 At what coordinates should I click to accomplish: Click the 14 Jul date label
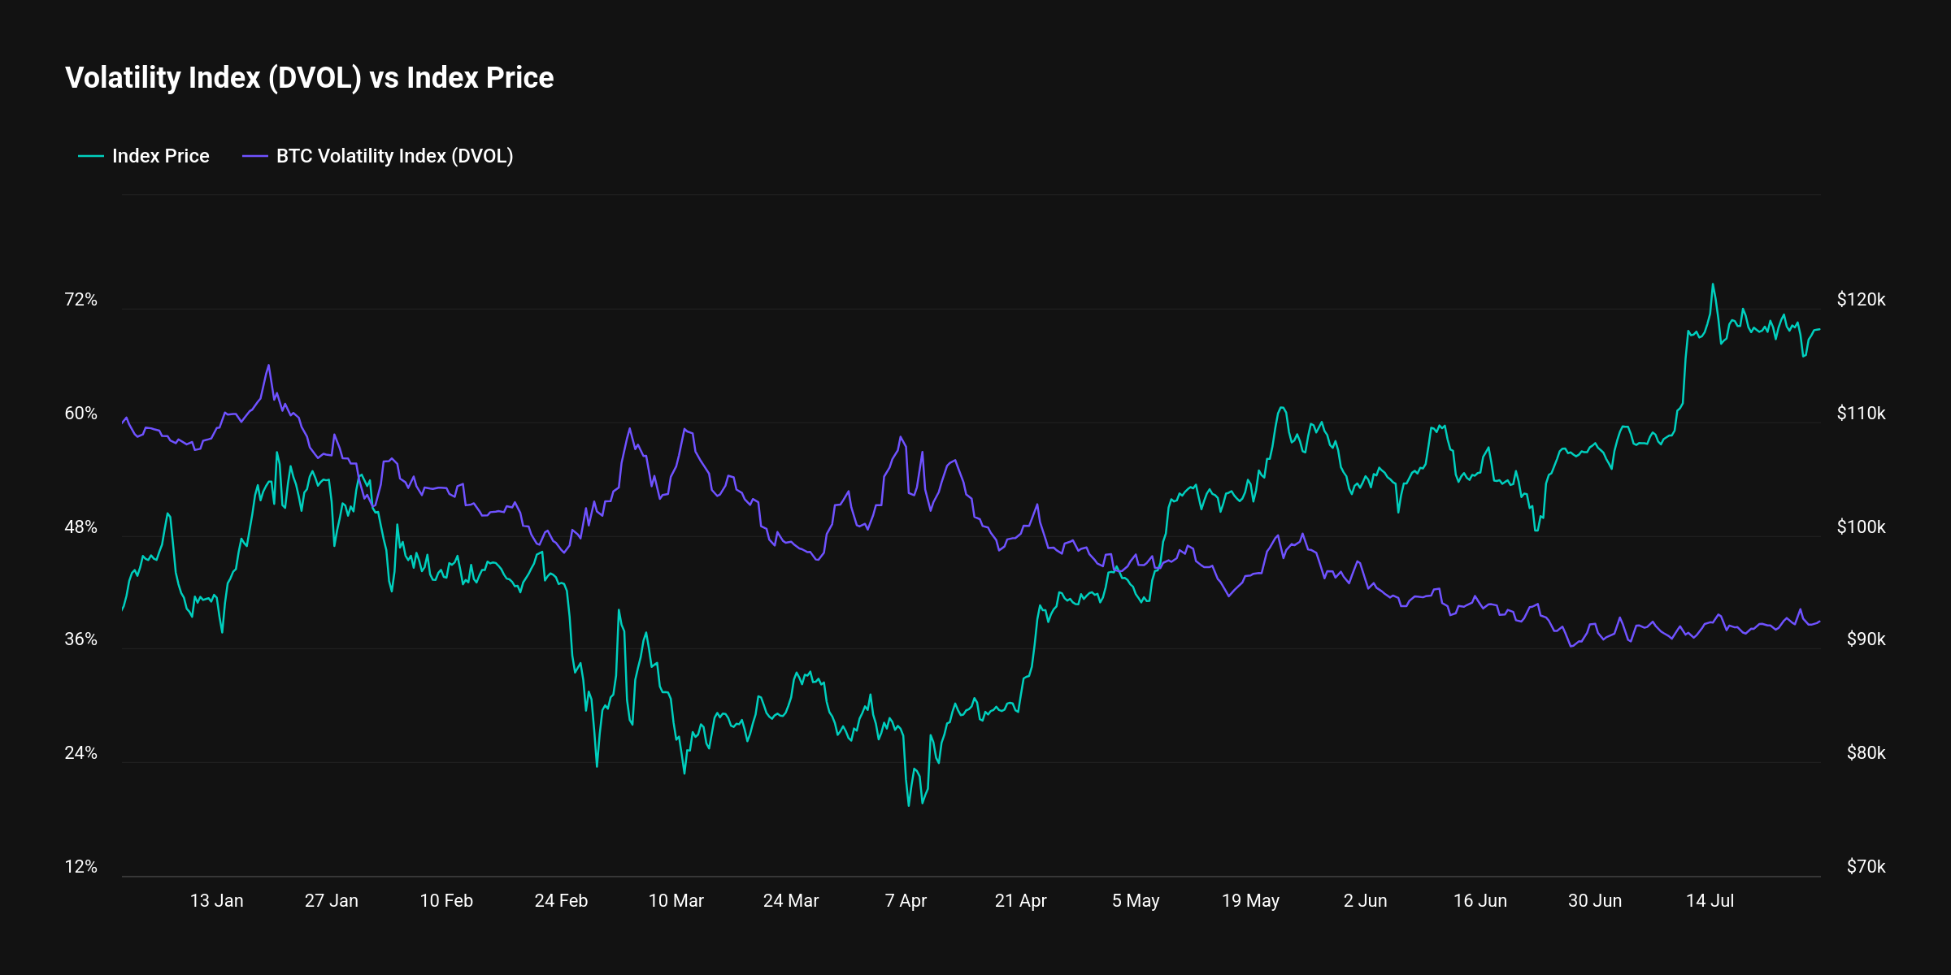pos(1710,901)
